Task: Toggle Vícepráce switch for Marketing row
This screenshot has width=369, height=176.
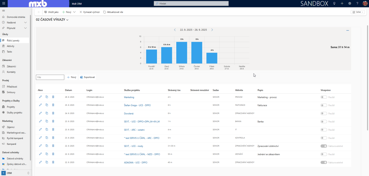Action: 324,97
